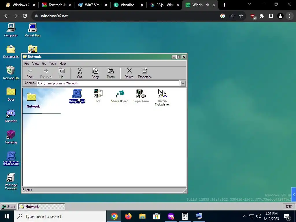
Task: Open the Docs folder on desktop
Action: pos(11,94)
